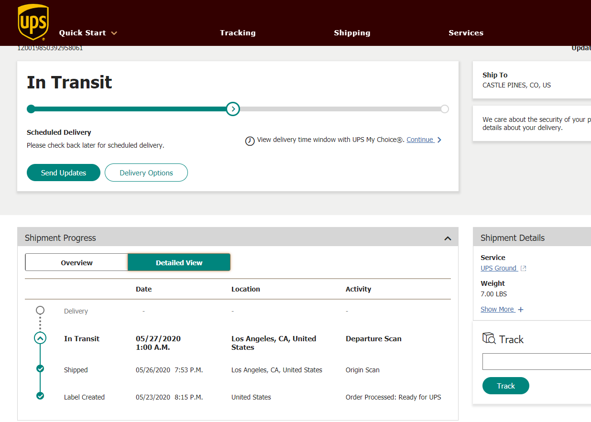
Task: Click the UPS shield logo
Action: [33, 22]
